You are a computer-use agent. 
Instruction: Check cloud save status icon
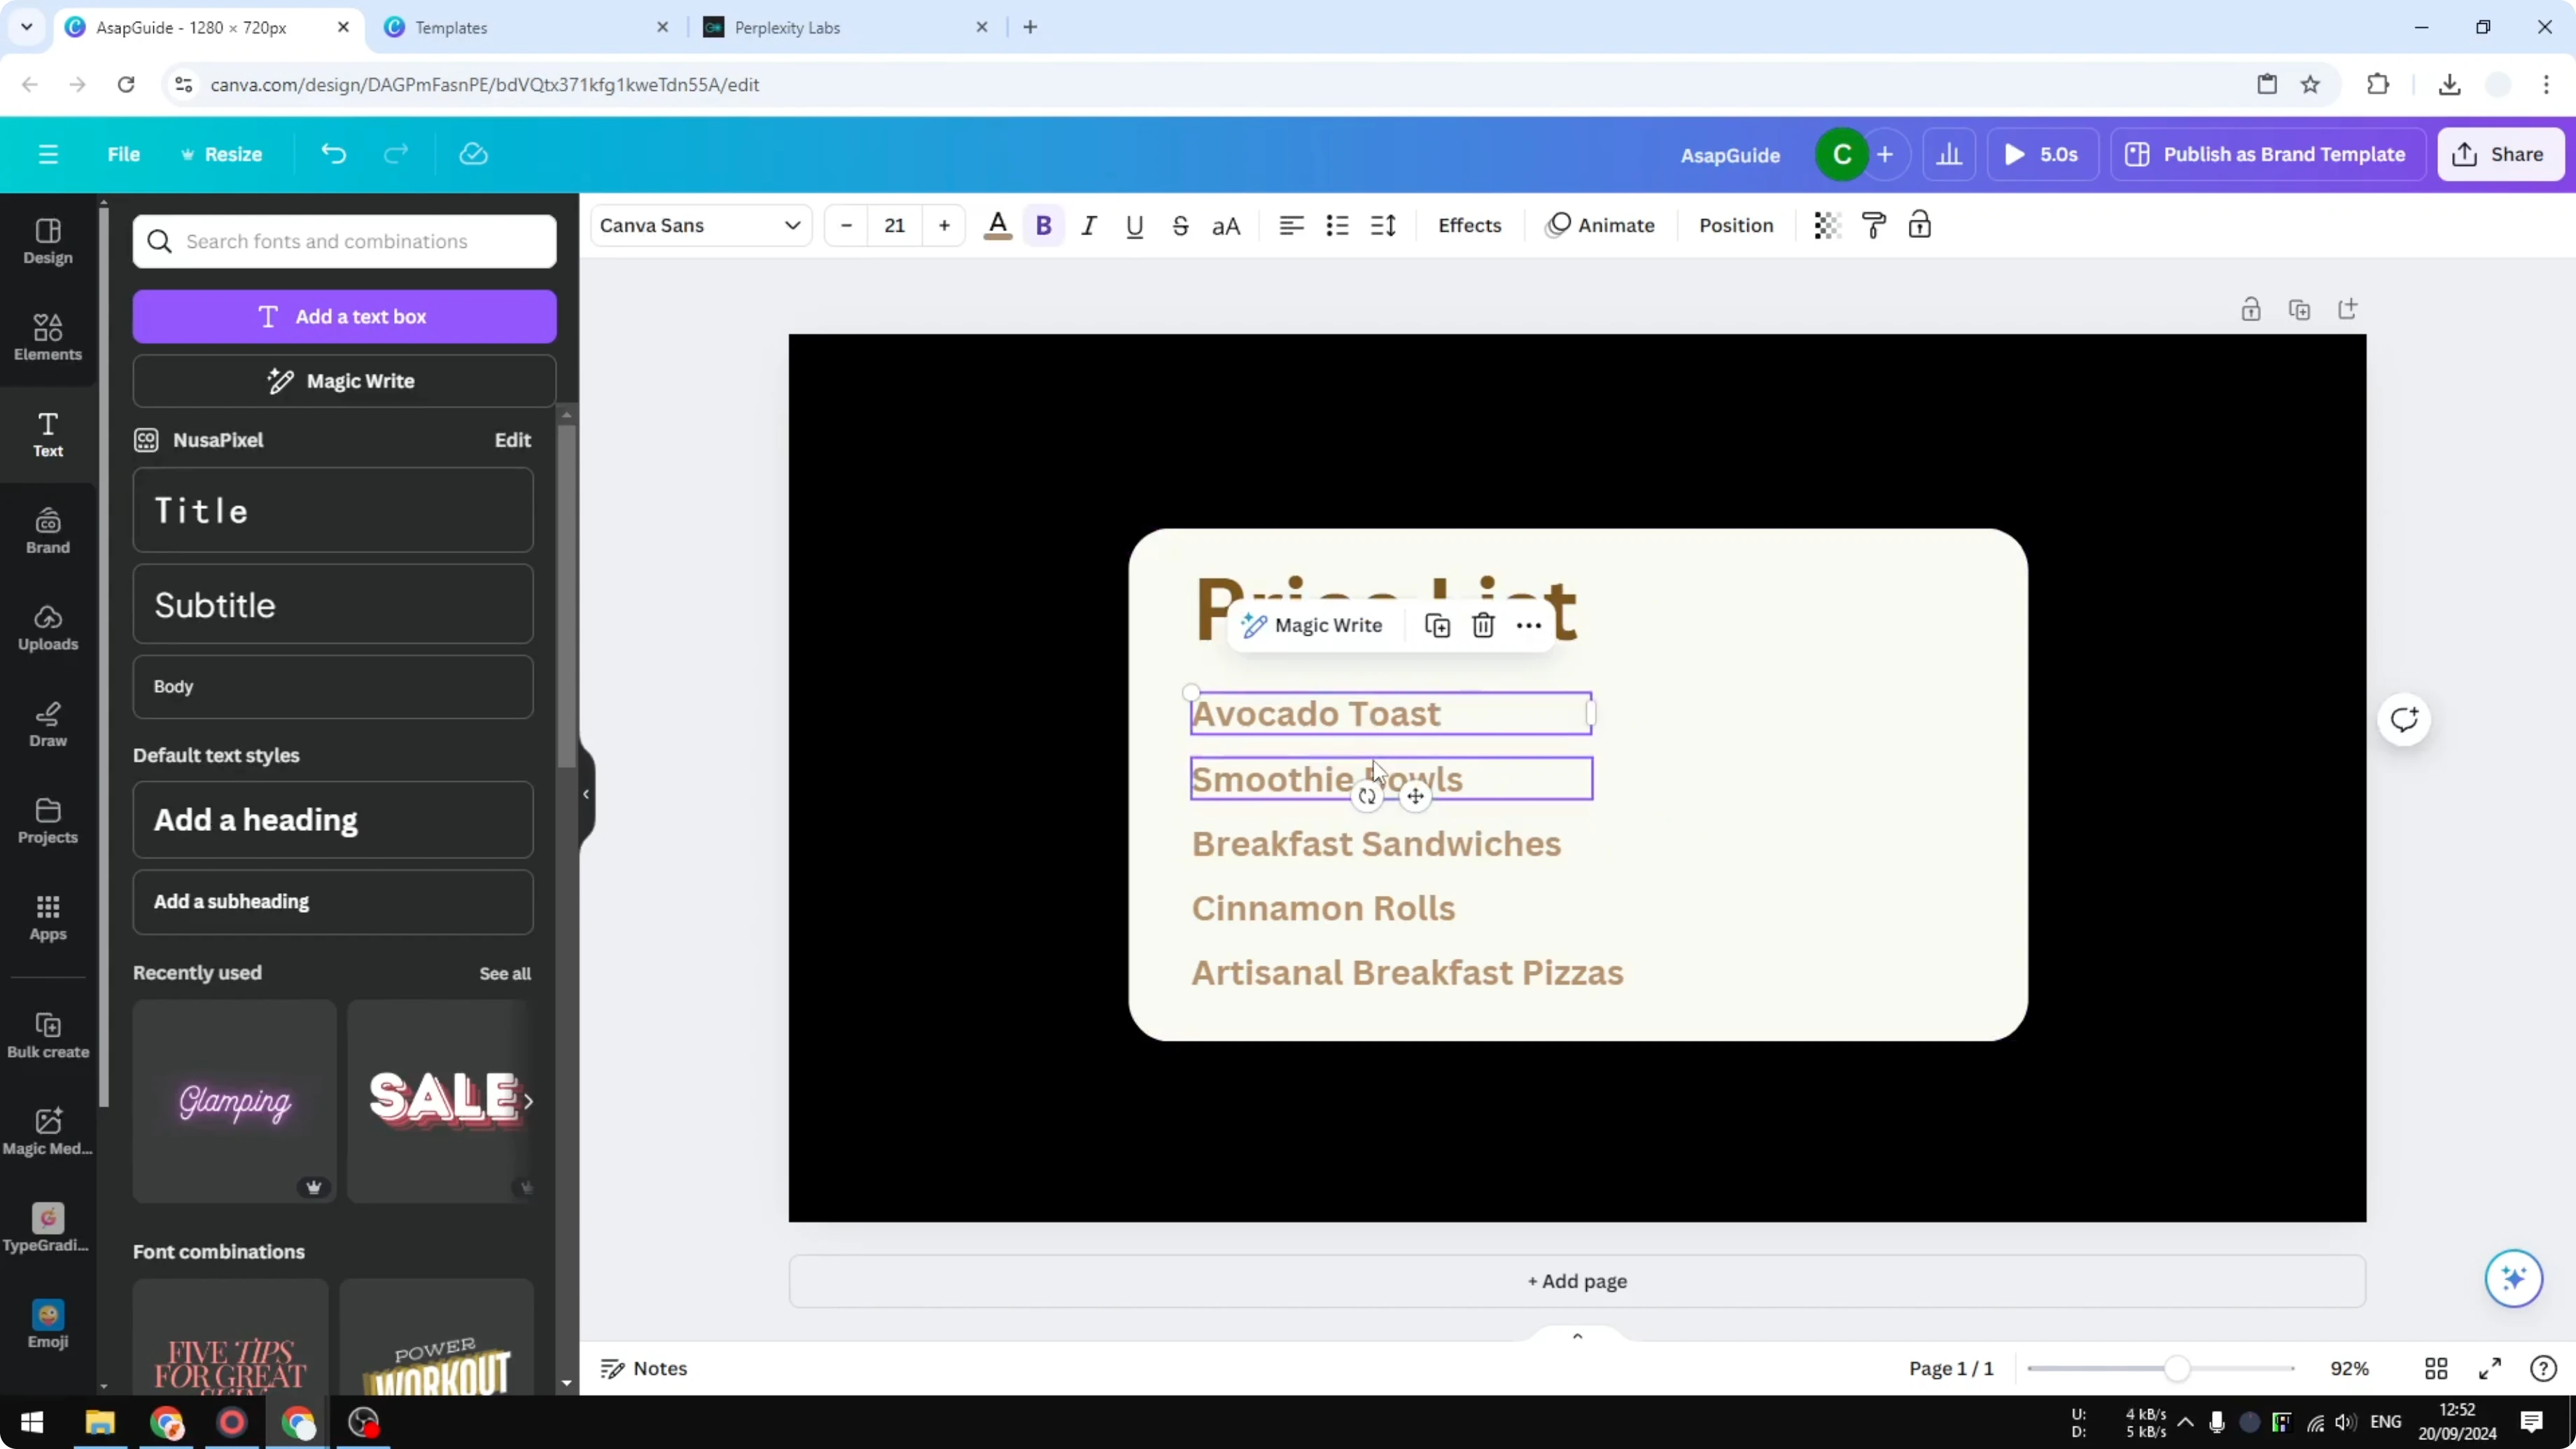coord(473,154)
